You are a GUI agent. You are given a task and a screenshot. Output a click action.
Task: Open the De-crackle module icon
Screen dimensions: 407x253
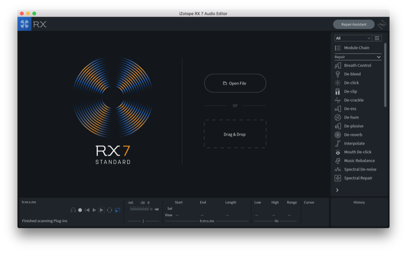coord(337,100)
